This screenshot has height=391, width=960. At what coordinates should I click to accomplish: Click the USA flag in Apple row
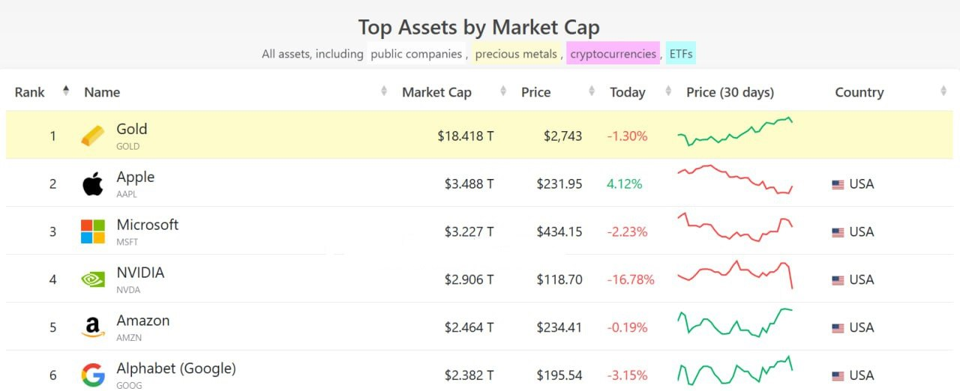point(838,184)
